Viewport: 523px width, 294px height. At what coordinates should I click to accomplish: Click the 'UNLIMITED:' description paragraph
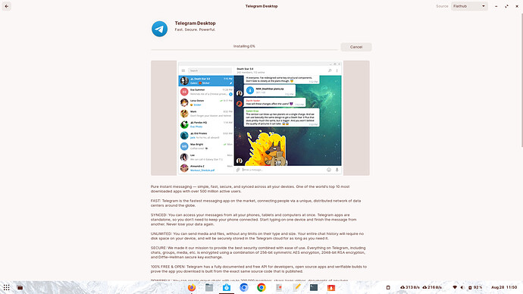tap(257, 236)
